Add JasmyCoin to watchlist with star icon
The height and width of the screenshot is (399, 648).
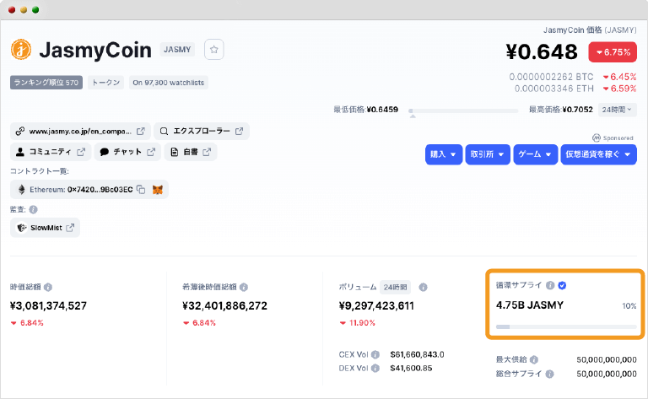click(x=213, y=50)
